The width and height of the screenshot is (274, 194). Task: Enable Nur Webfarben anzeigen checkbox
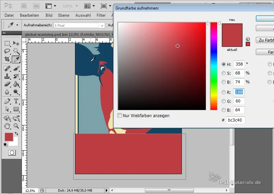120,115
